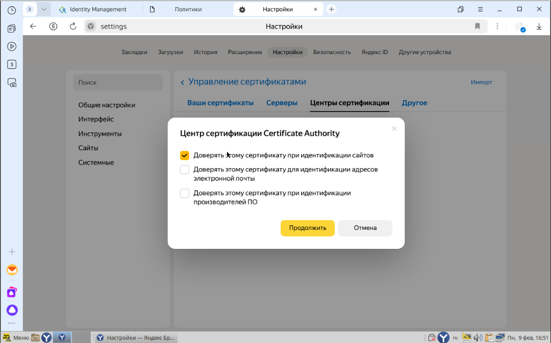551x343 pixels.
Task: Uncheck trusting this certificate for identifying sites
Action: [x=184, y=155]
